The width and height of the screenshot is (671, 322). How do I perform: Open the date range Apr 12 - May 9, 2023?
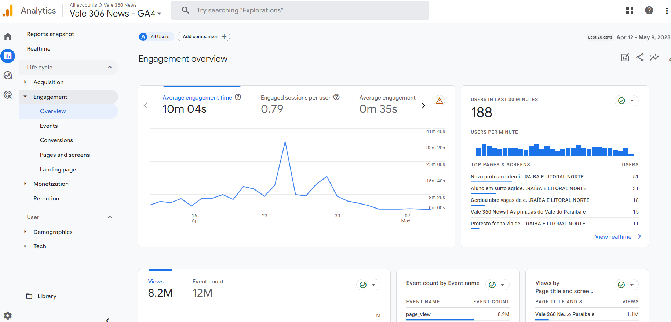pyautogui.click(x=643, y=37)
